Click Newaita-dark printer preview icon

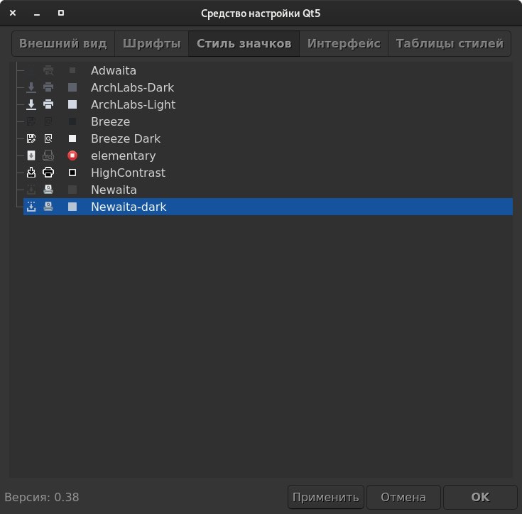(48, 207)
